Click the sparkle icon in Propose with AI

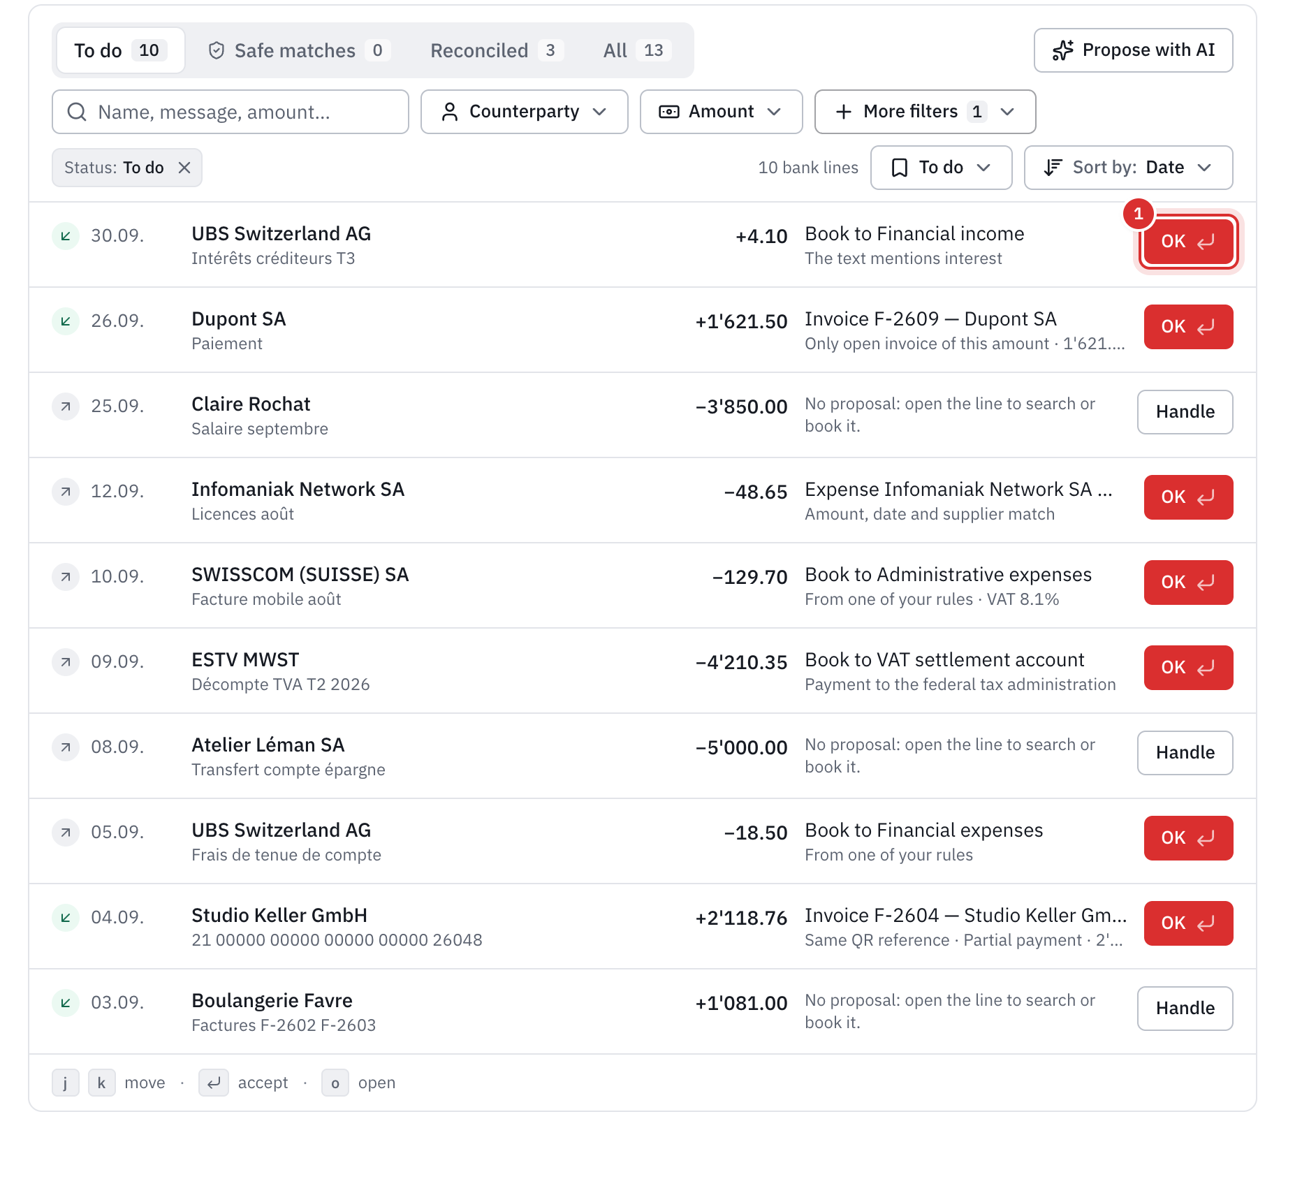tap(1063, 50)
